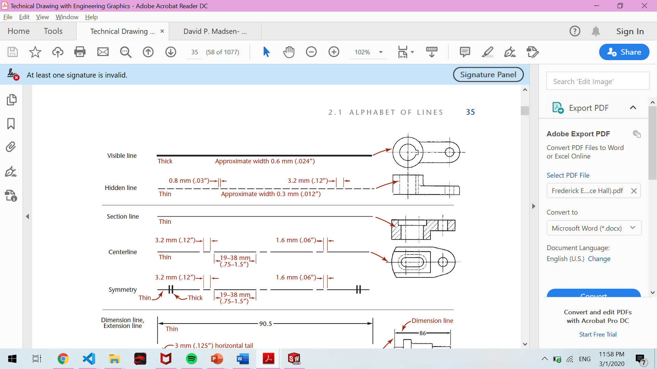Switch to the David P. Madsen tab

point(215,31)
